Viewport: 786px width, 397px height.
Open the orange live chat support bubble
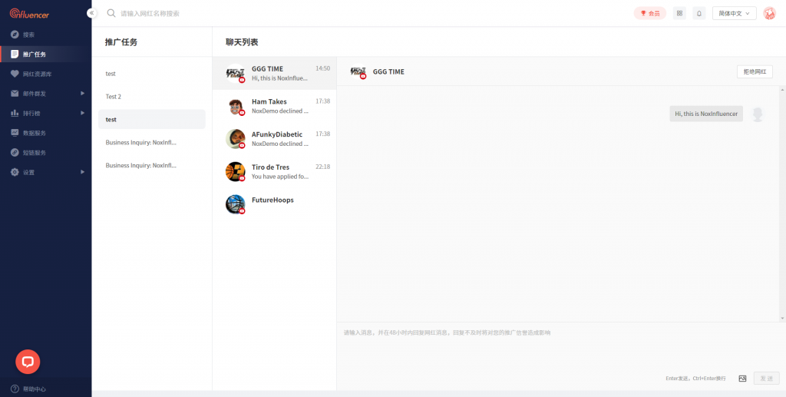point(28,361)
